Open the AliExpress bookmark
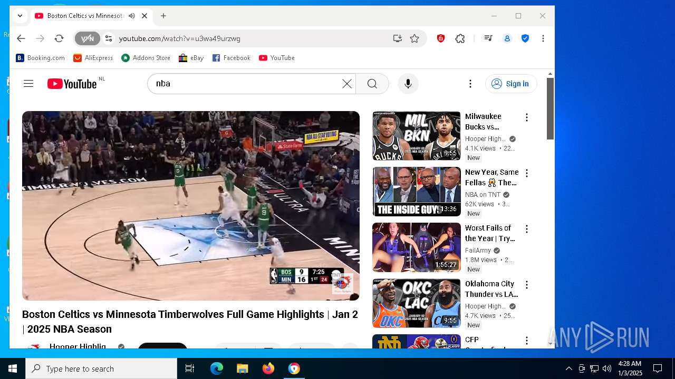This screenshot has width=675, height=379. pos(93,58)
